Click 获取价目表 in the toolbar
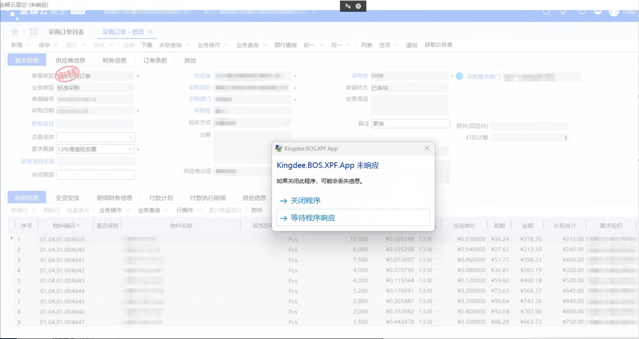The width and height of the screenshot is (639, 339). [x=438, y=45]
